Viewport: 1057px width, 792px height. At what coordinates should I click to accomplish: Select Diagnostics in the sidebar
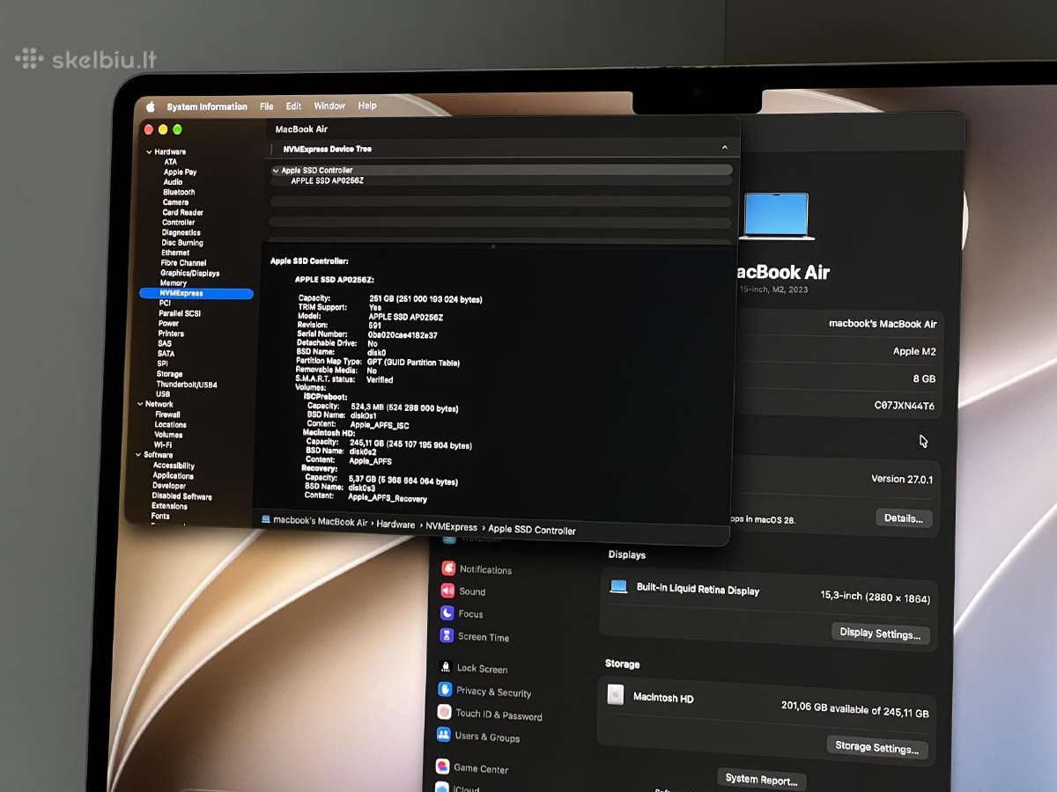[181, 232]
